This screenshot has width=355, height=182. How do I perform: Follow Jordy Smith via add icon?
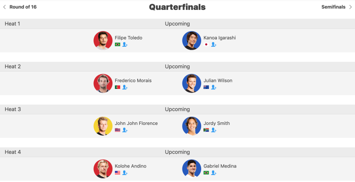tap(214, 130)
